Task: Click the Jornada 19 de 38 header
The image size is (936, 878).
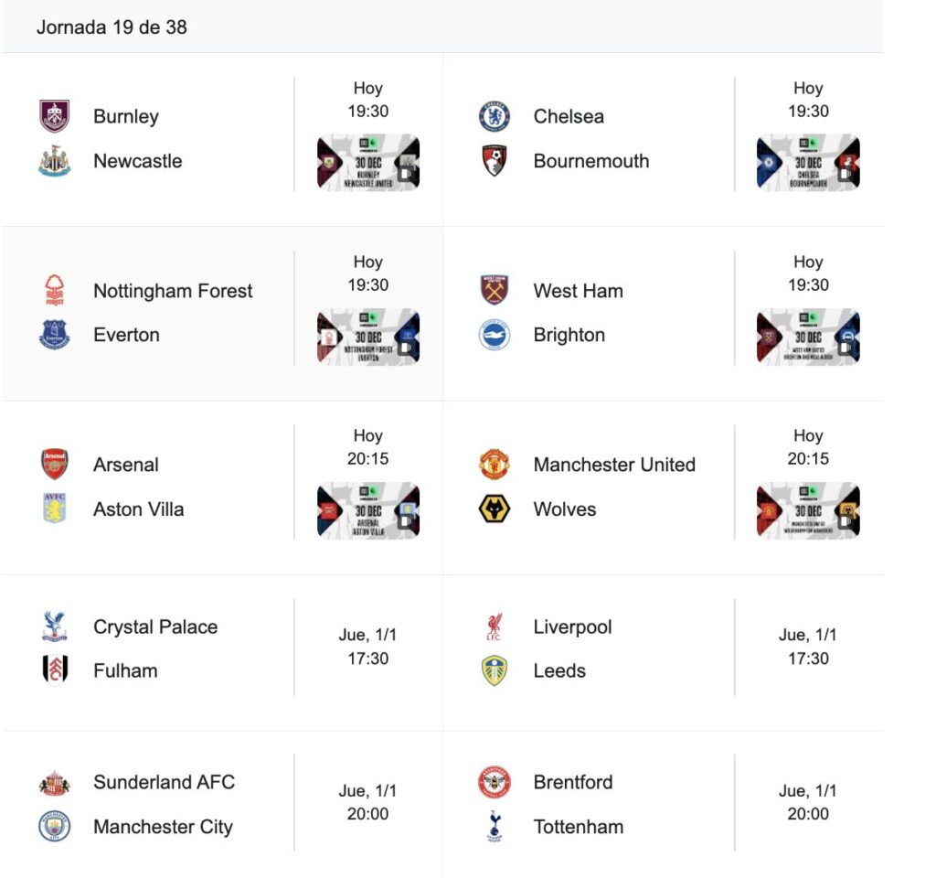Action: [x=112, y=27]
